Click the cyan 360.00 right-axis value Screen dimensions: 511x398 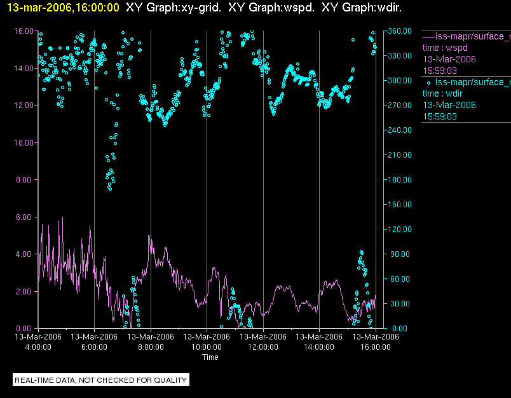click(400, 31)
